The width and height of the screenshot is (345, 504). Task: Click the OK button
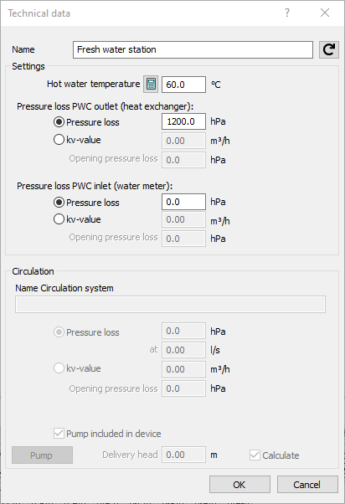[x=239, y=485]
